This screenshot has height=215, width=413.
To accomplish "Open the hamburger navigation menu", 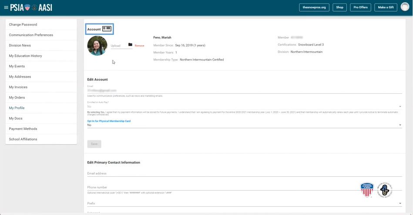I will coord(6,7).
